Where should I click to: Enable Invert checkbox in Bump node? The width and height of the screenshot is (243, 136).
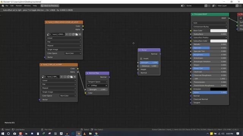[x=141, y=59]
